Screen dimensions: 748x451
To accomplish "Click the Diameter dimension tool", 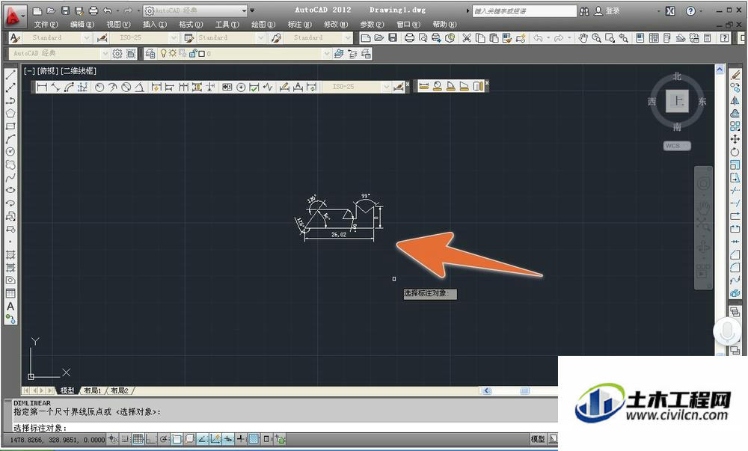I will click(126, 87).
